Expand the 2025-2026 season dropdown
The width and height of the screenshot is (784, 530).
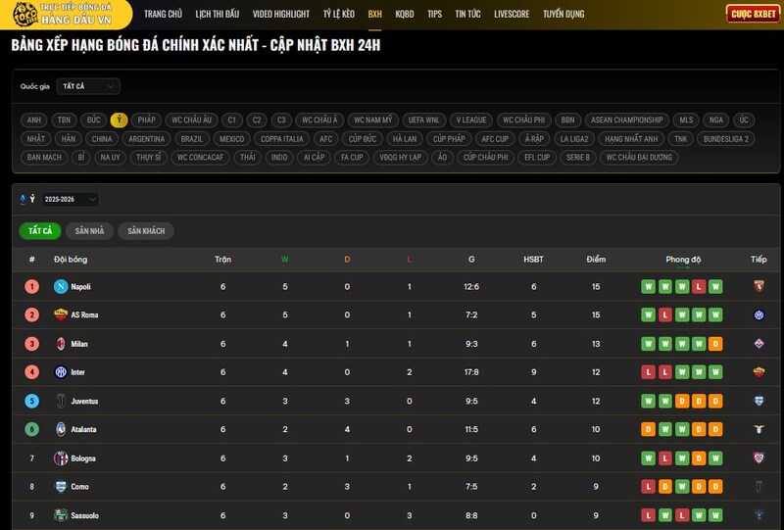tap(70, 200)
